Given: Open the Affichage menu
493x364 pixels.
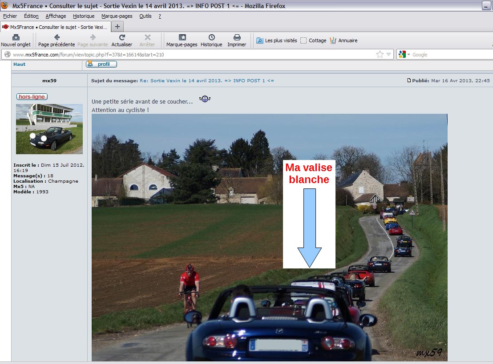Looking at the screenshot, I should (x=56, y=16).
